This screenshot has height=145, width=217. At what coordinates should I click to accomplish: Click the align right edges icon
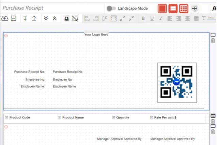point(96,18)
